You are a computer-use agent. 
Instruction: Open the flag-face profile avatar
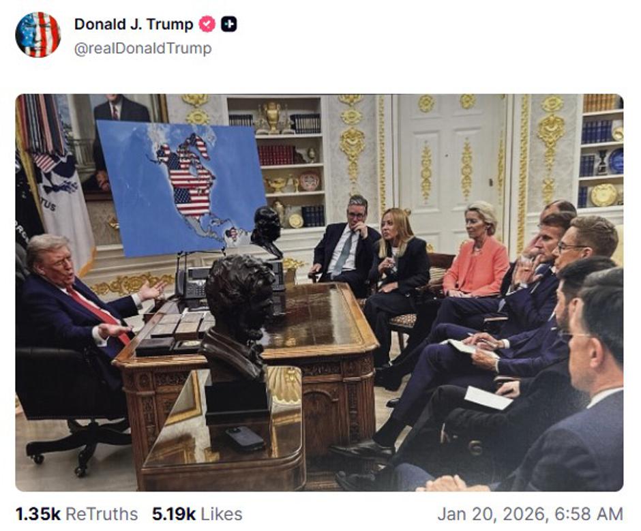38,35
